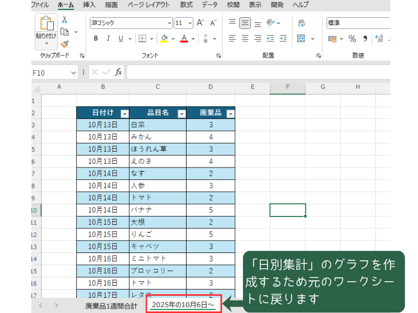The image size is (418, 313).
Task: Click the Wrap Text icon
Action: [x=301, y=23]
